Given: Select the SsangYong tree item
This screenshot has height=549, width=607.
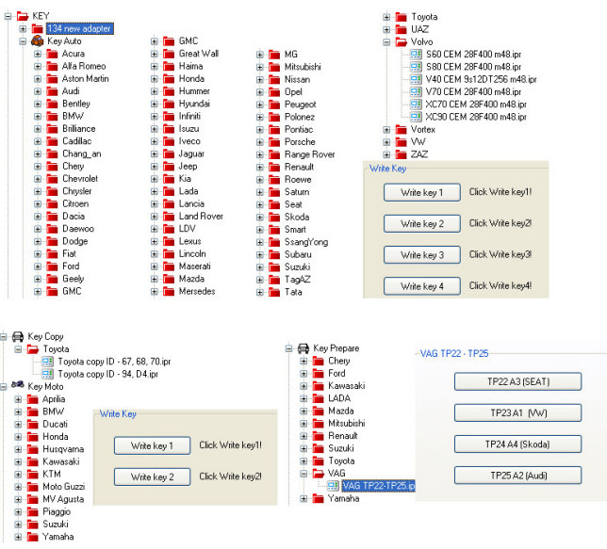Looking at the screenshot, I should 306,242.
